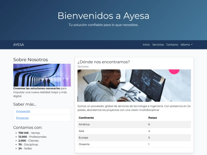This screenshot has height=155, width=207.
Task: Click the value 5 in Europa row
Action: click(x=149, y=138)
